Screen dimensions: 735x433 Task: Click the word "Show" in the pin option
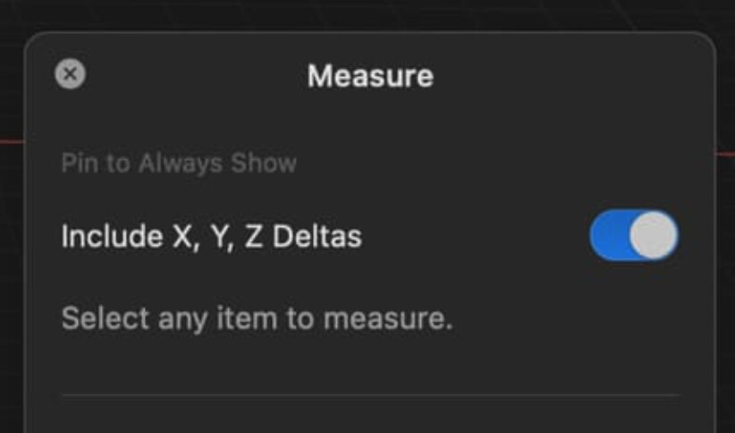point(264,163)
